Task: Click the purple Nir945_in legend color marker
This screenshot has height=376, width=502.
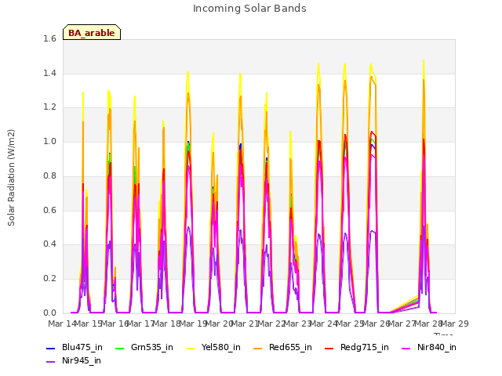Action: [x=51, y=362]
